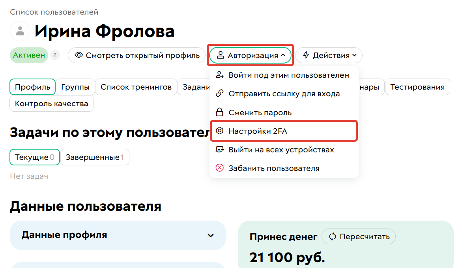Switch to the Тестирования tab
This screenshot has width=462, height=268.
pos(417,87)
